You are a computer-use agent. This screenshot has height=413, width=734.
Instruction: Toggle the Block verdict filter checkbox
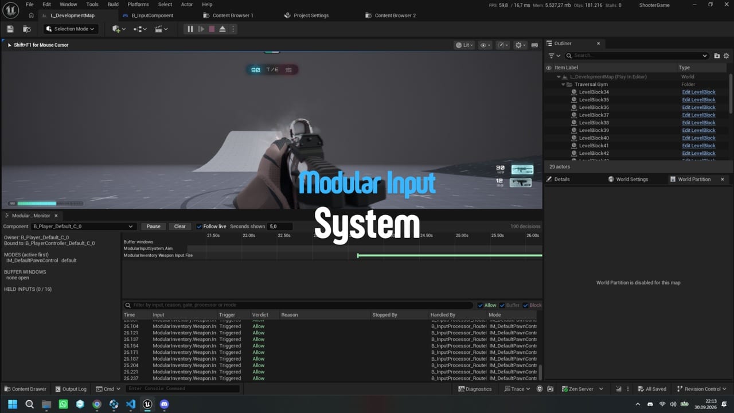[526, 305]
